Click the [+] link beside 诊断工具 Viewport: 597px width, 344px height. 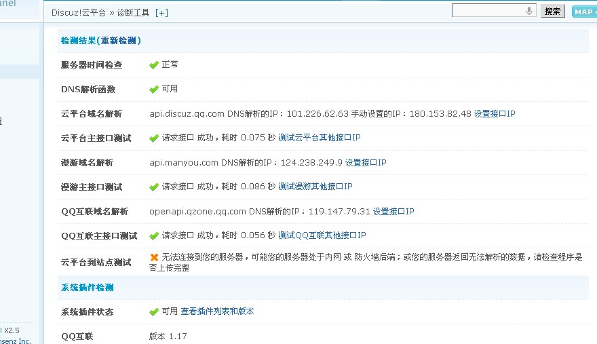click(161, 13)
